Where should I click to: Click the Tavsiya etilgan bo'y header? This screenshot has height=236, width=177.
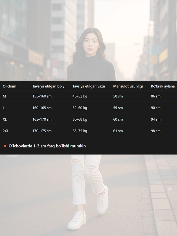pyautogui.click(x=48, y=86)
